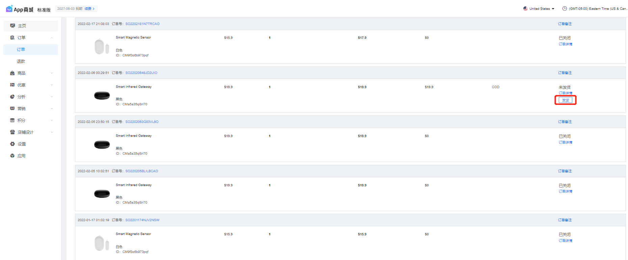628x260 pixels.
Task: Click the 续费 renew link
Action: coord(89,9)
